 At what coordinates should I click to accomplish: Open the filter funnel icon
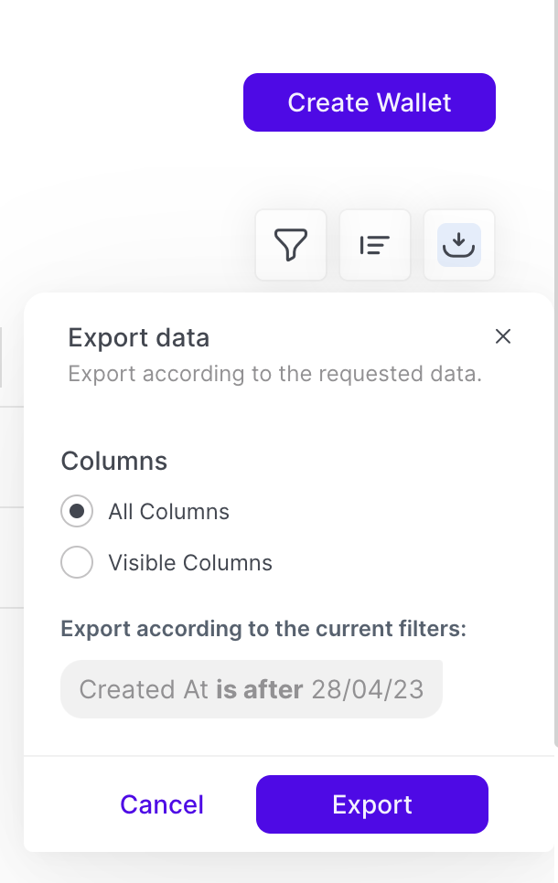291,245
